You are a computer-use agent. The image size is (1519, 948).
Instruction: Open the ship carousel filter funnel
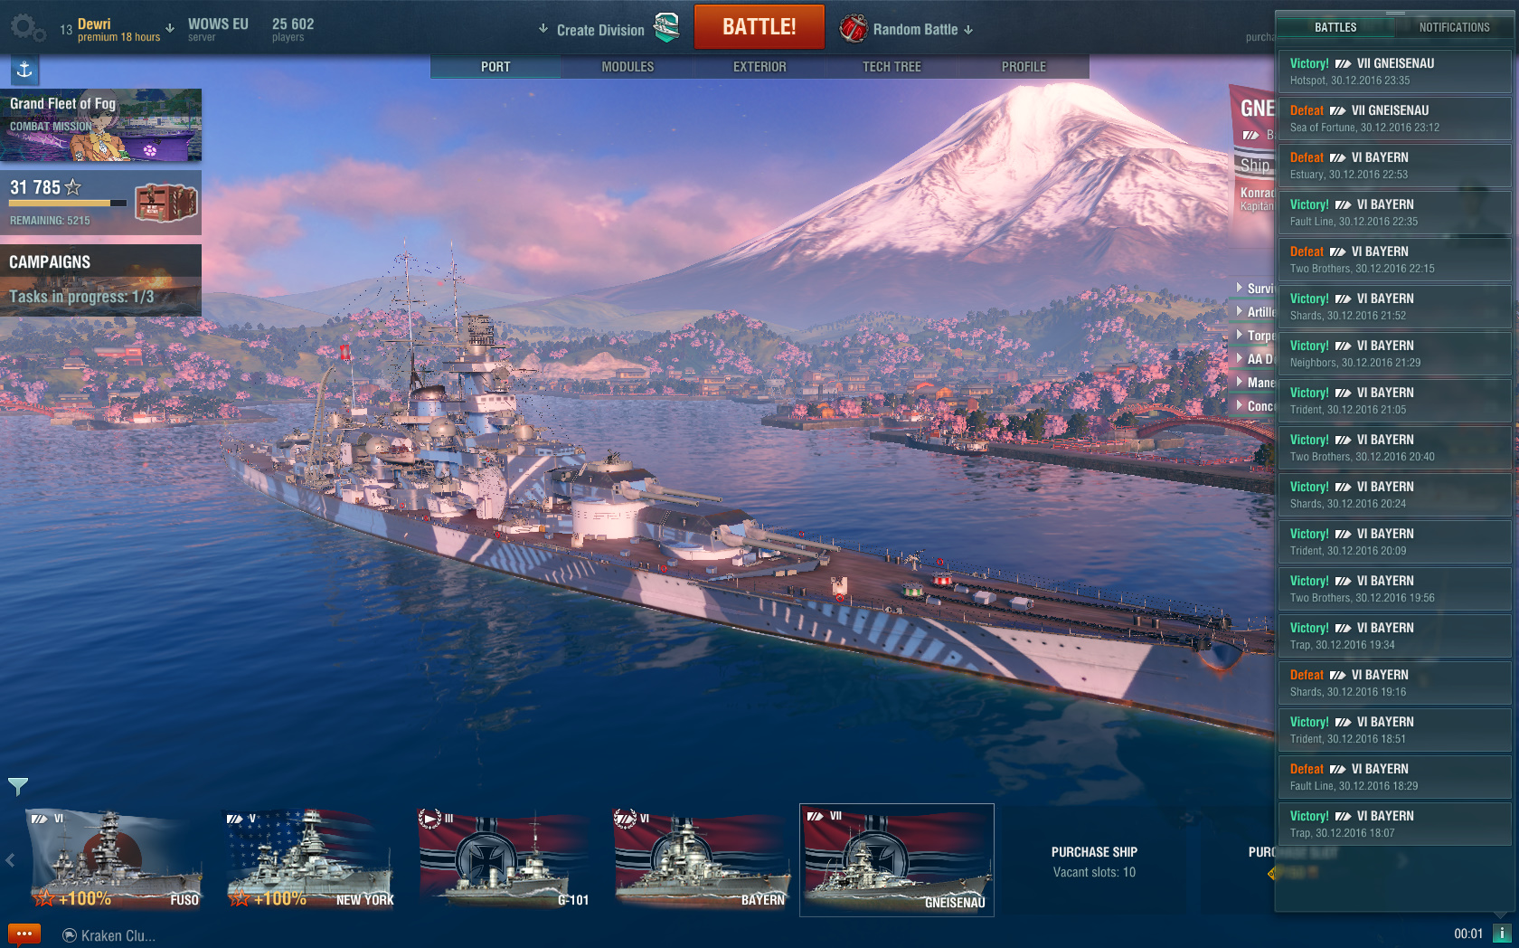point(18,786)
